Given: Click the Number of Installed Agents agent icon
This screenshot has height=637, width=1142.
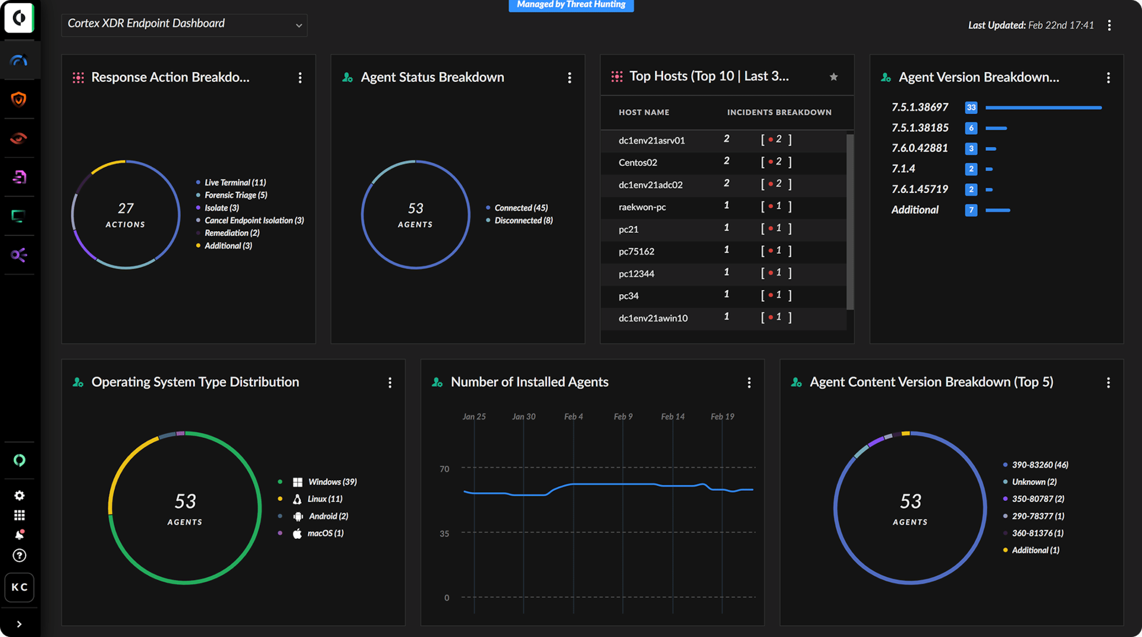Looking at the screenshot, I should click(x=437, y=382).
